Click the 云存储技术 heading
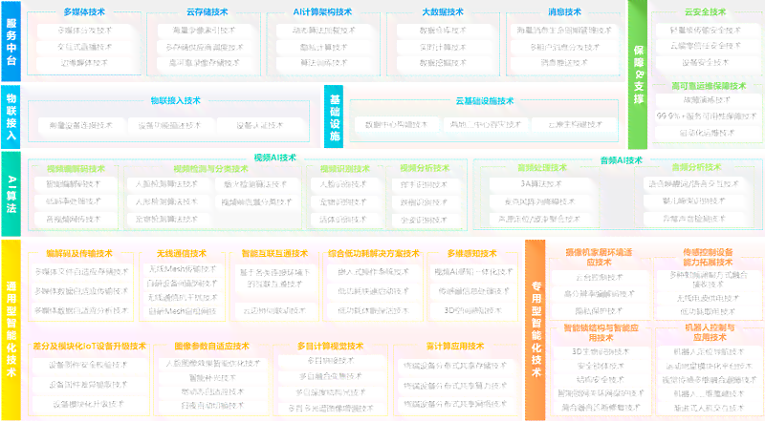 click(x=207, y=11)
